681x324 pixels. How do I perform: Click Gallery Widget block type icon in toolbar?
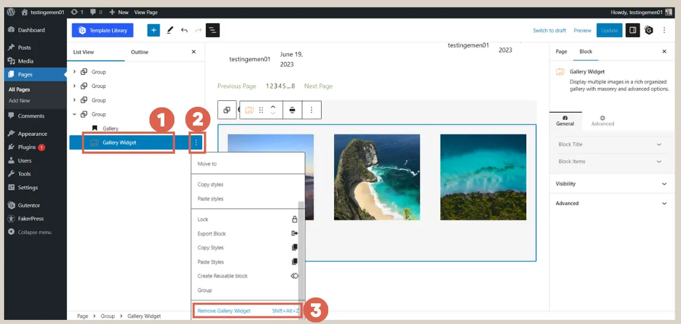249,110
